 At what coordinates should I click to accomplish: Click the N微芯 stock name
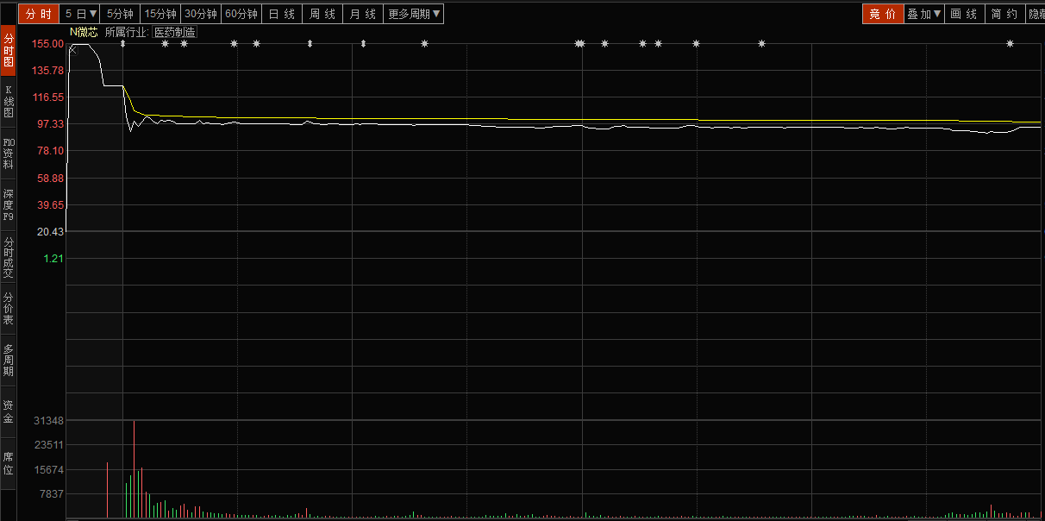pyautogui.click(x=84, y=32)
